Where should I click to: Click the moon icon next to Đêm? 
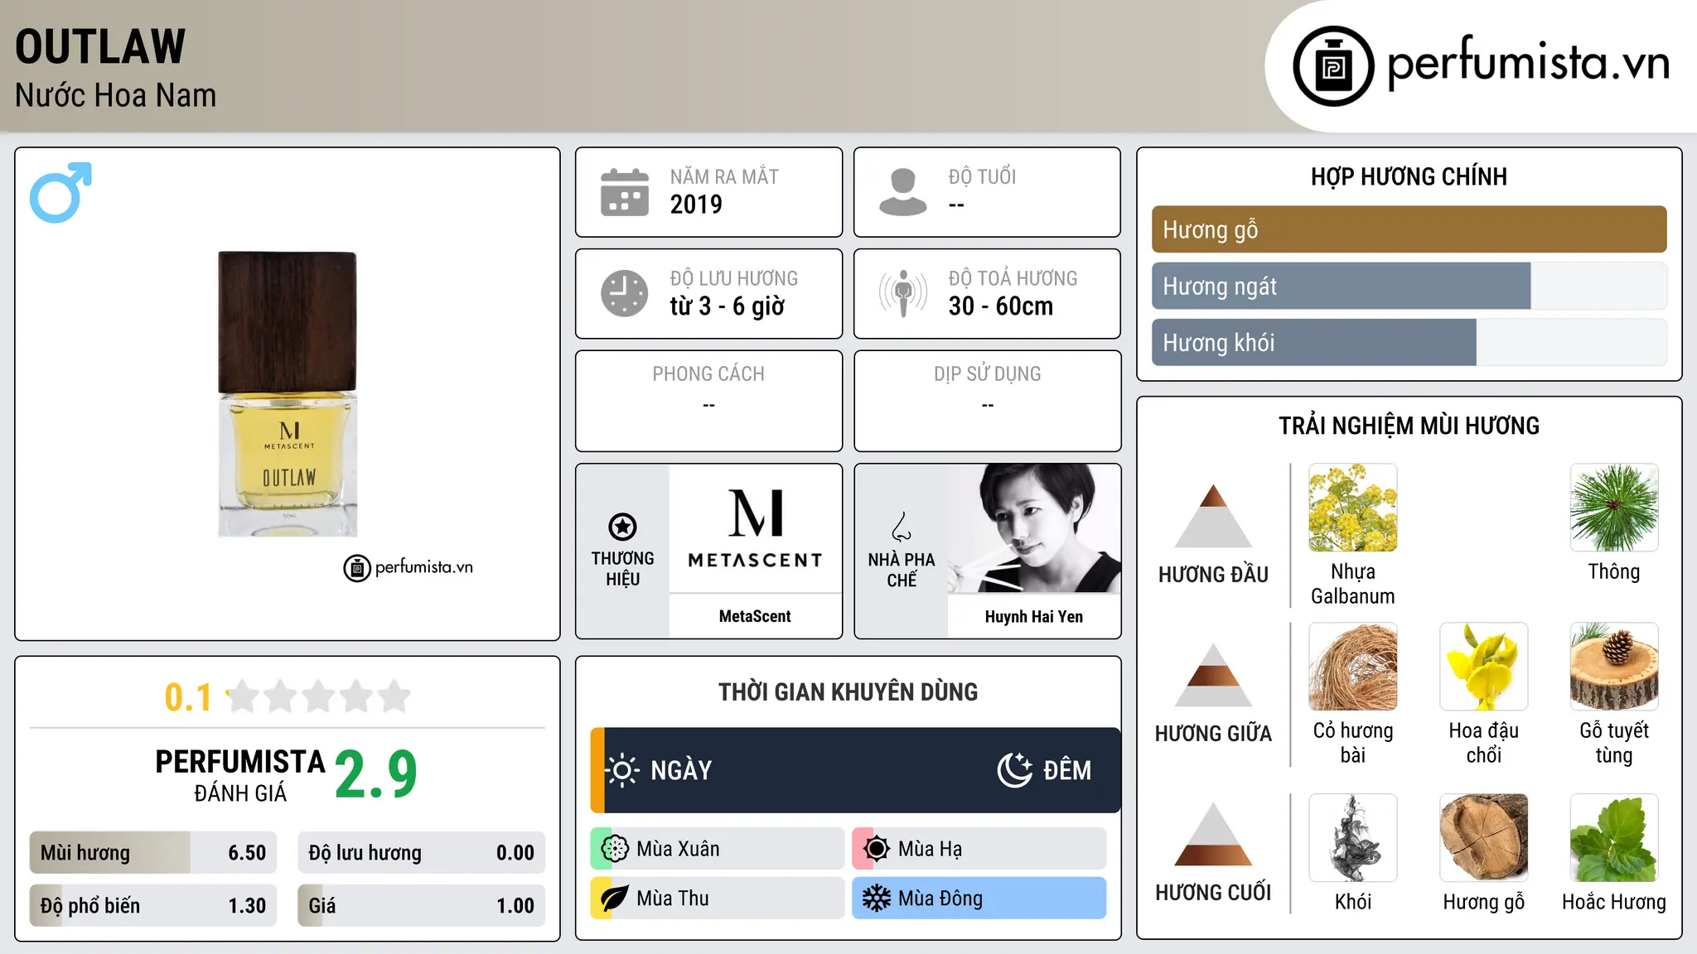pyautogui.click(x=1015, y=770)
